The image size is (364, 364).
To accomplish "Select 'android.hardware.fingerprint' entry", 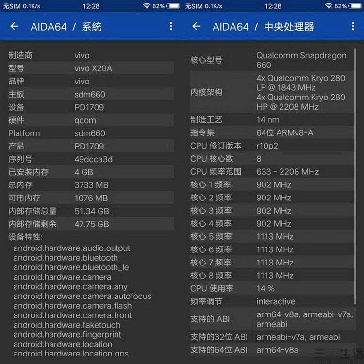I will point(67,335).
